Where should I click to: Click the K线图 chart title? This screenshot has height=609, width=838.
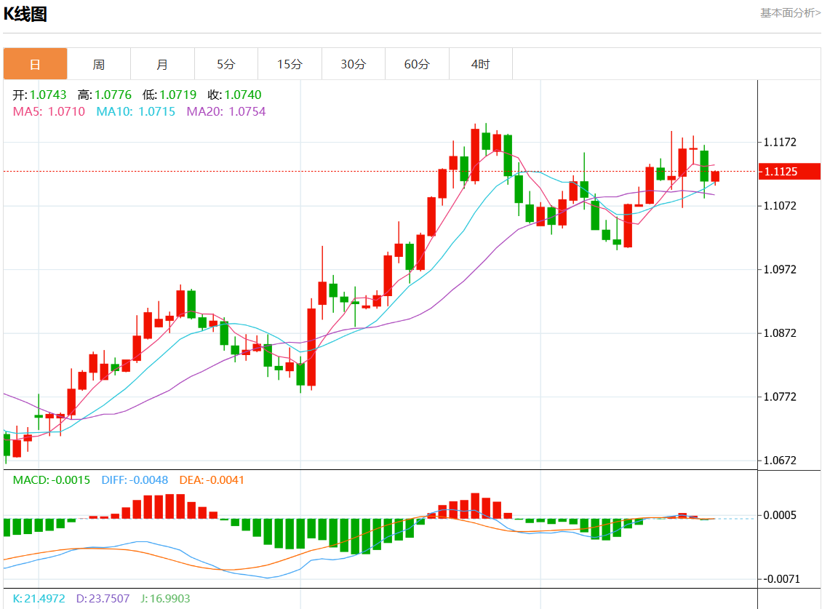click(x=25, y=15)
